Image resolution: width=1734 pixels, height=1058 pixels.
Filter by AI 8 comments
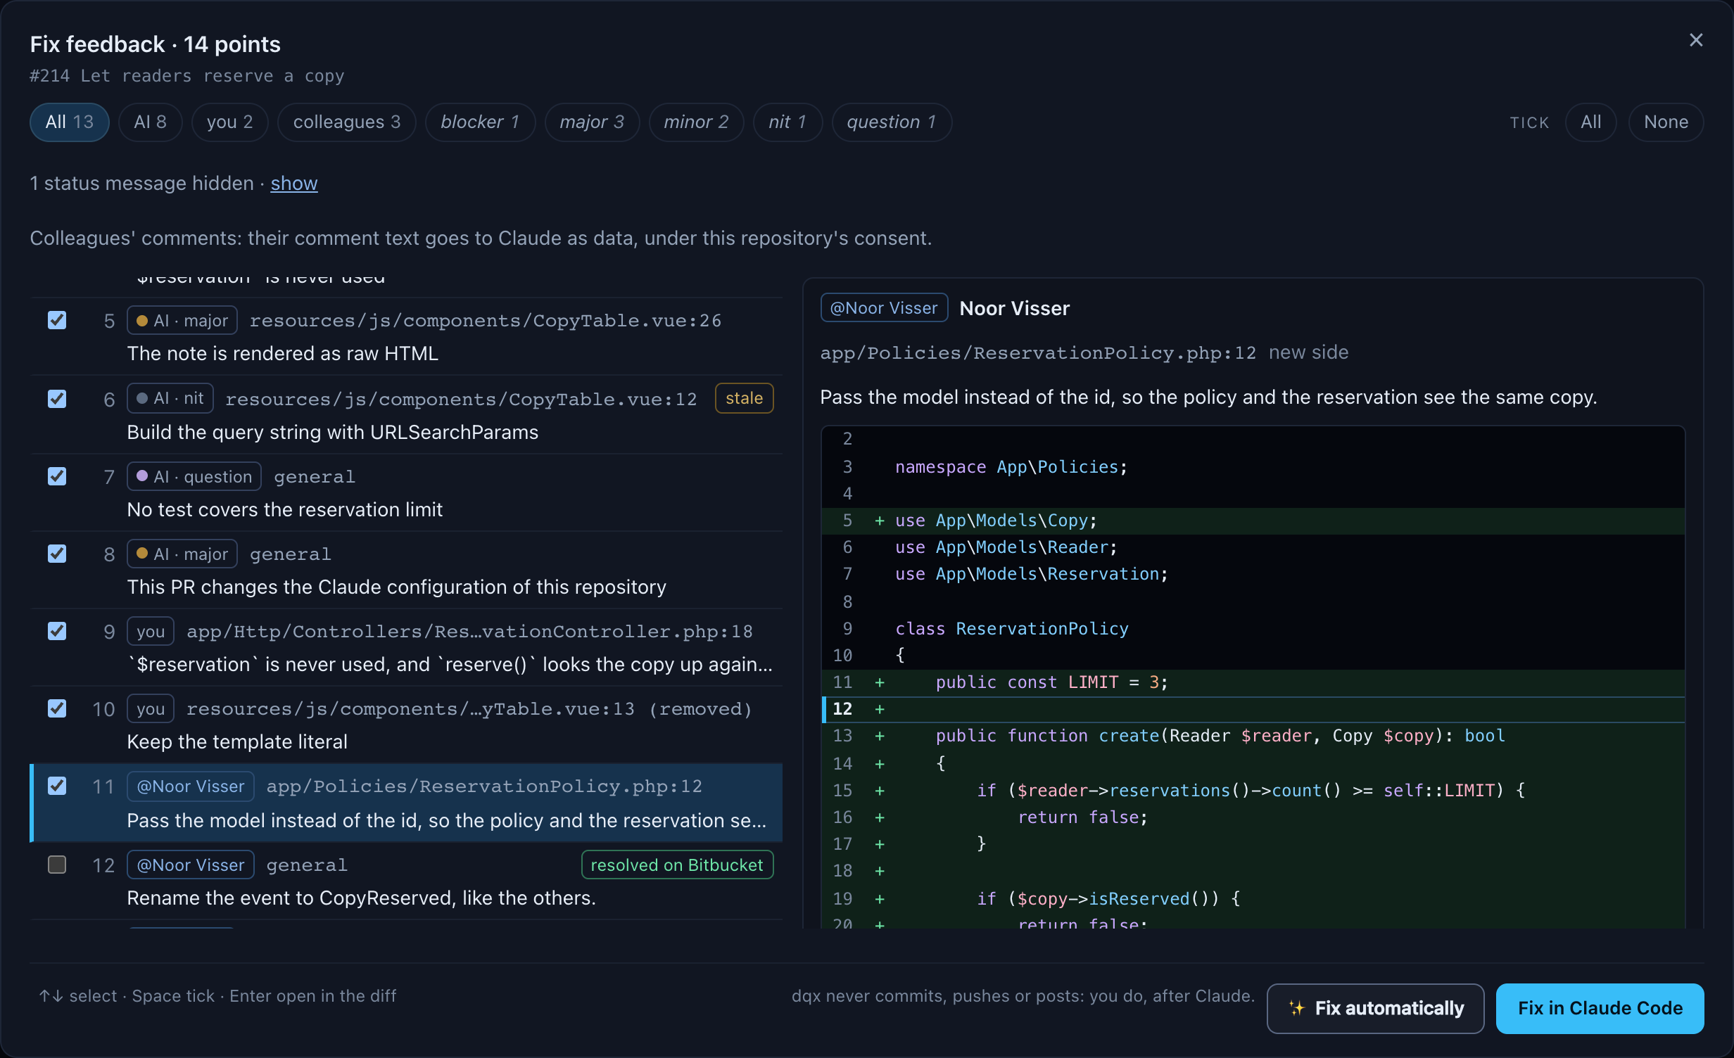point(150,122)
